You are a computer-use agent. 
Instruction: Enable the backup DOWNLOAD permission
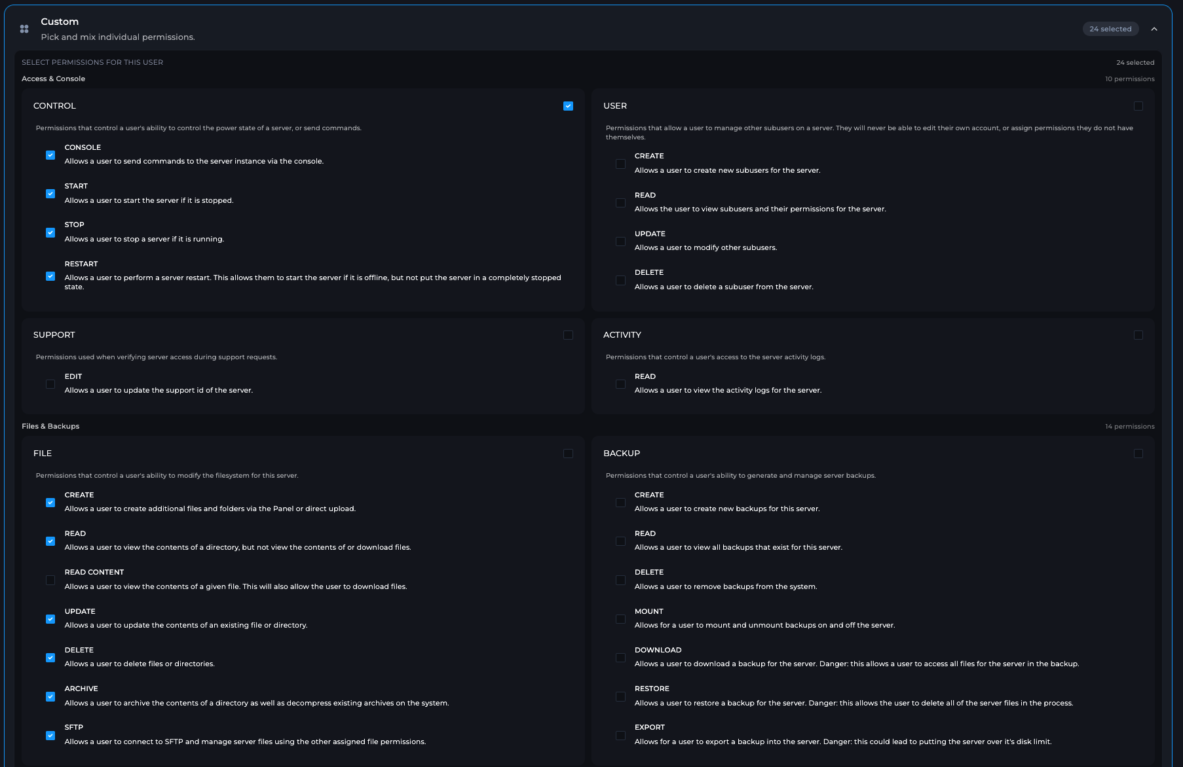click(x=620, y=658)
